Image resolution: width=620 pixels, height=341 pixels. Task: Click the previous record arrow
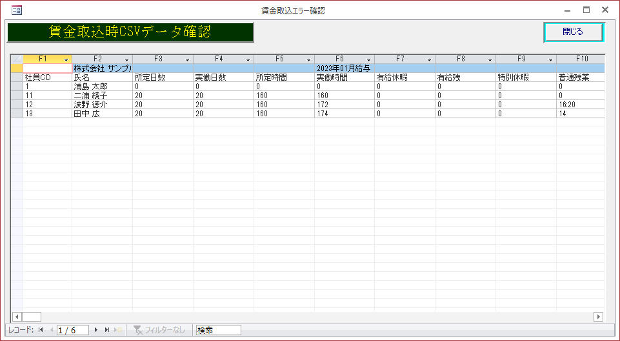pos(51,330)
